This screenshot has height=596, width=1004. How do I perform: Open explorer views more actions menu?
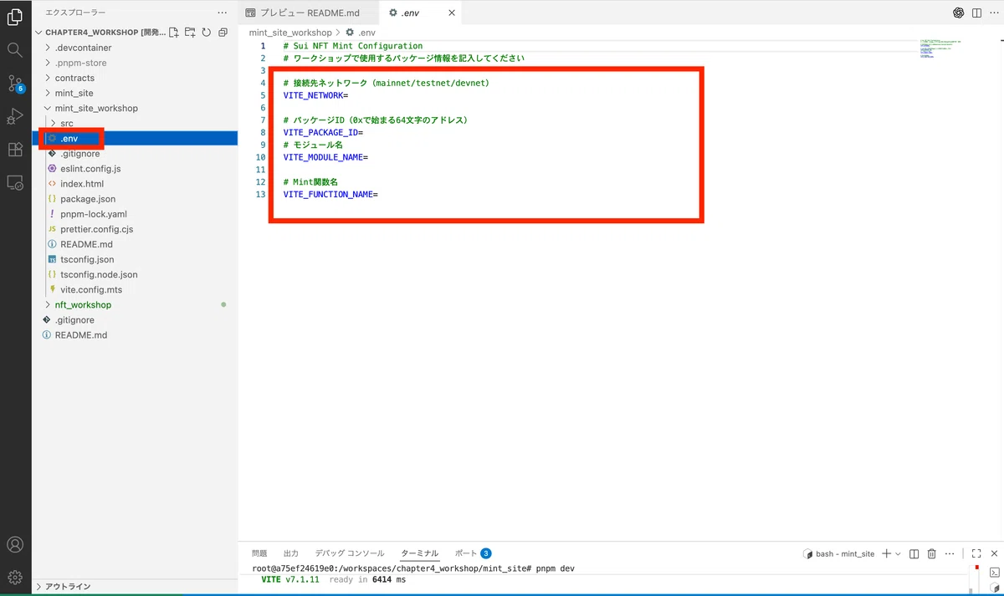(x=222, y=13)
